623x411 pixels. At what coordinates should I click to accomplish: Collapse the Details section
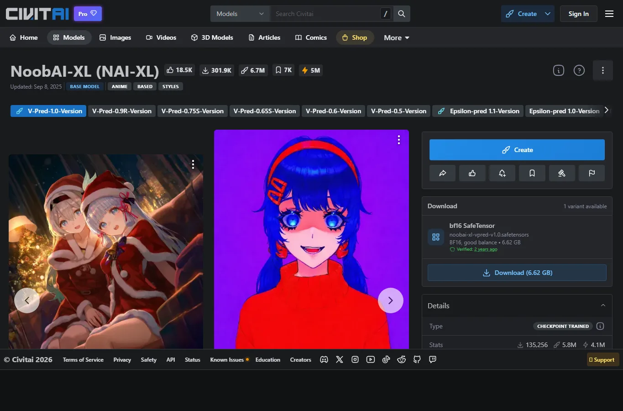603,306
